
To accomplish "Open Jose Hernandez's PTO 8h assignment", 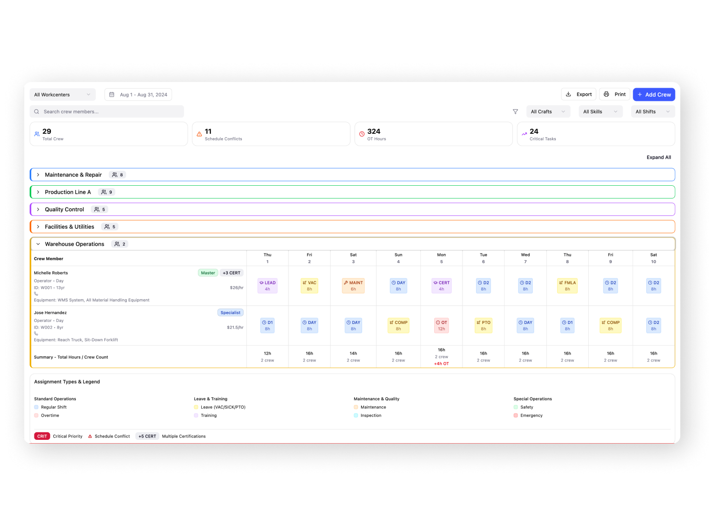I will (483, 326).
